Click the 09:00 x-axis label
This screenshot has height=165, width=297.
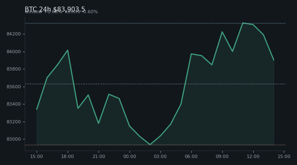pyautogui.click(x=222, y=156)
